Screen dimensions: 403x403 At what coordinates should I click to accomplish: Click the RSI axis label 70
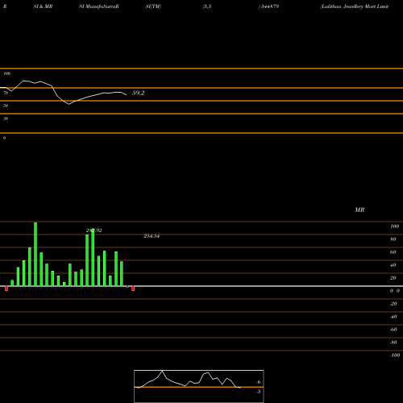[6, 93]
